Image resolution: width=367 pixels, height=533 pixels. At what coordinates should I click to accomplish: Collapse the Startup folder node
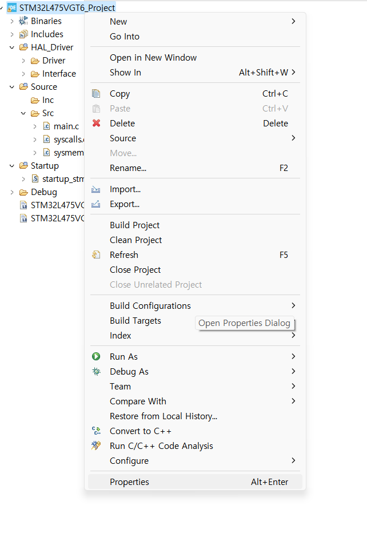(x=12, y=166)
